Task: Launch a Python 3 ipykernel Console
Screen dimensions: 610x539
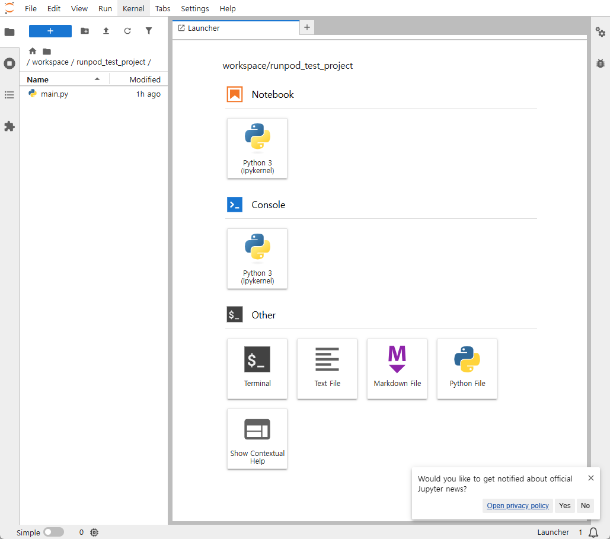Action: [x=257, y=259]
